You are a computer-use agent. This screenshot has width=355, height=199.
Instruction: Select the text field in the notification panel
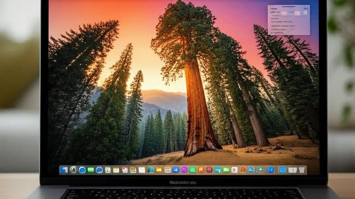(x=284, y=13)
